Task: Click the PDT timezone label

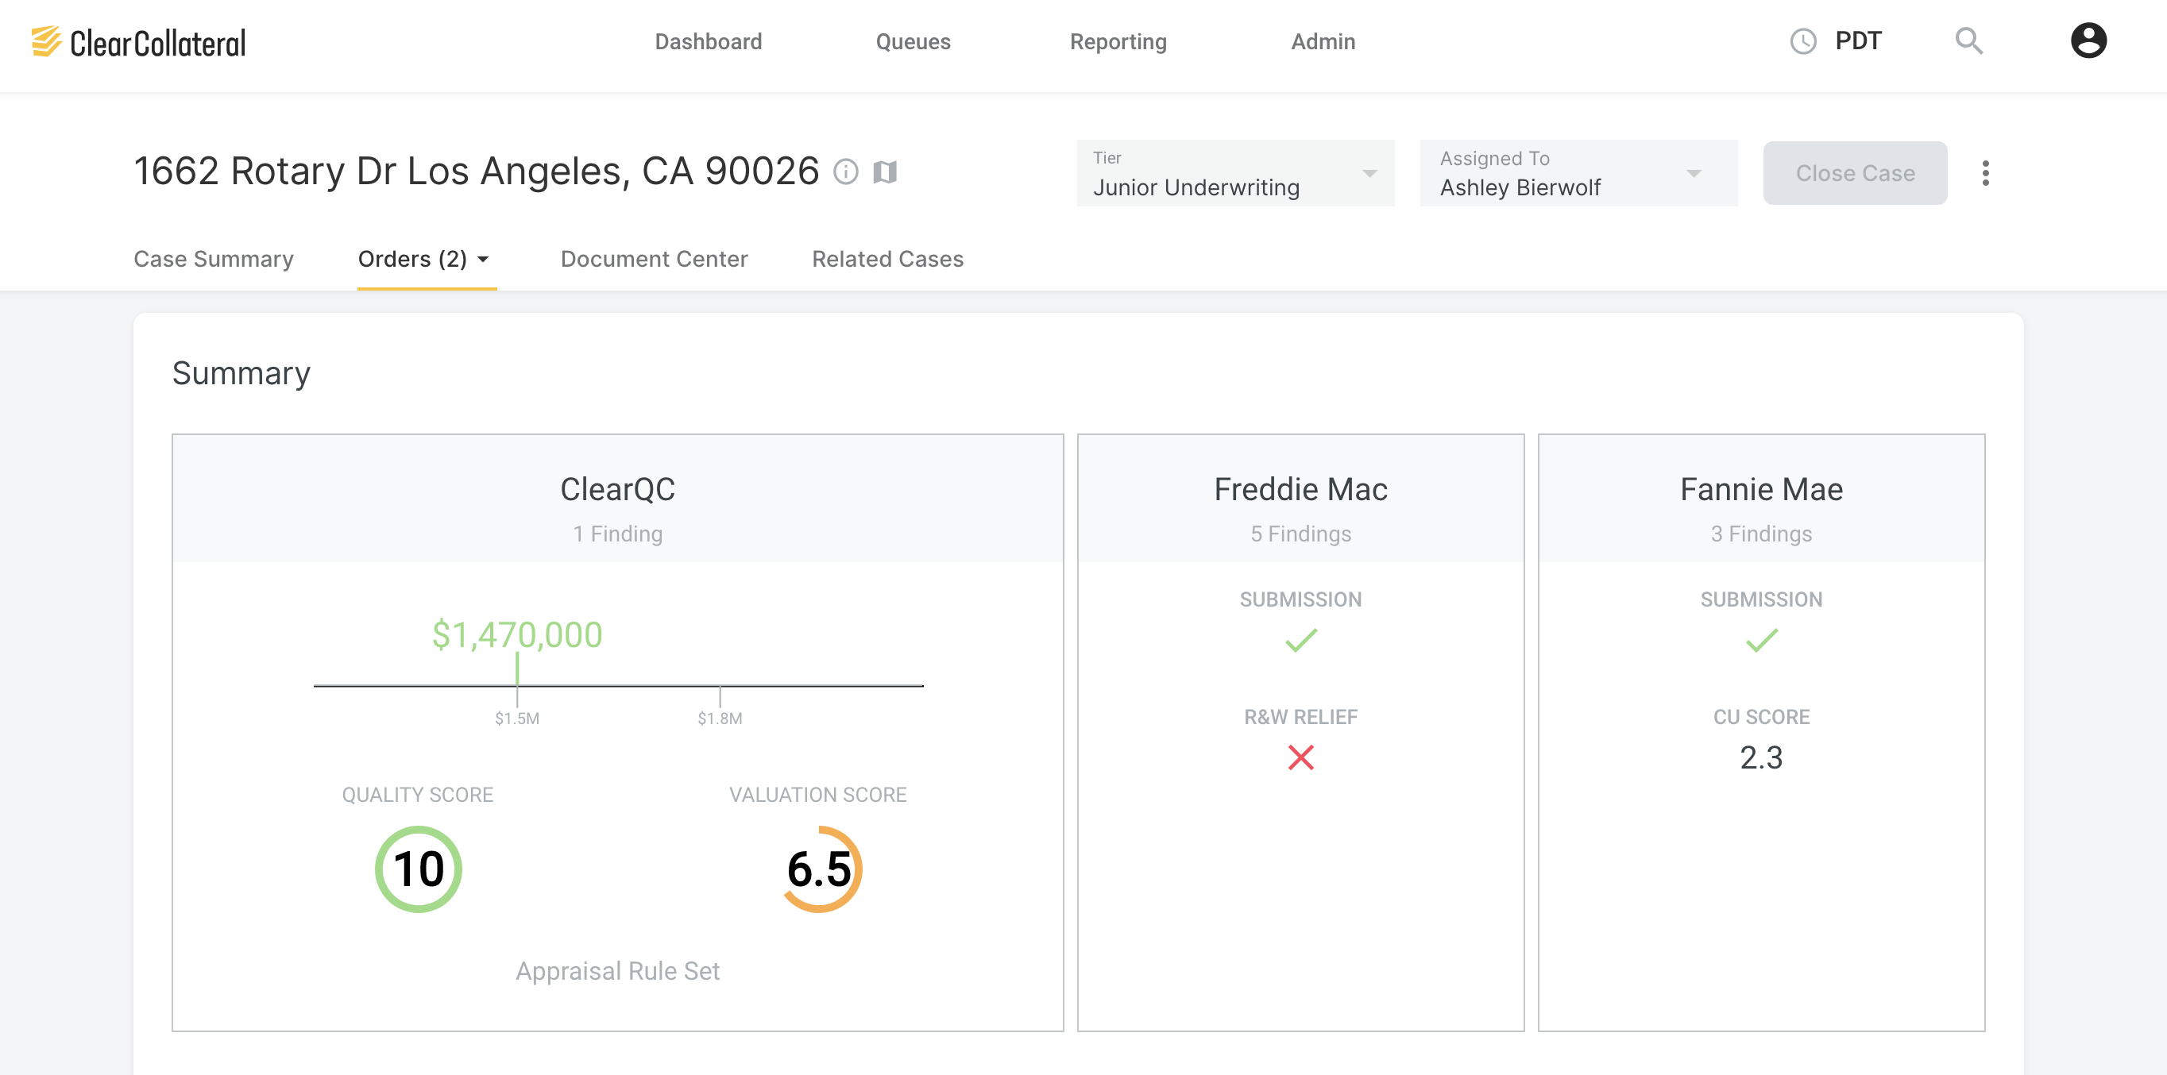Action: [1857, 41]
